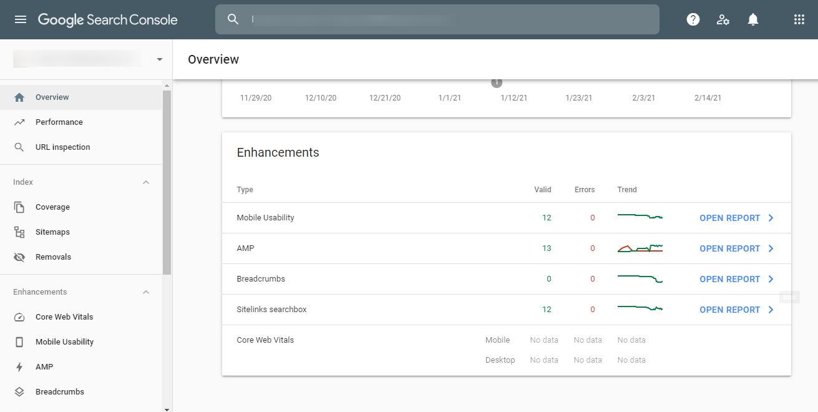Open the Performance report icon in sidebar
Screen dimensions: 818x412
click(20, 122)
